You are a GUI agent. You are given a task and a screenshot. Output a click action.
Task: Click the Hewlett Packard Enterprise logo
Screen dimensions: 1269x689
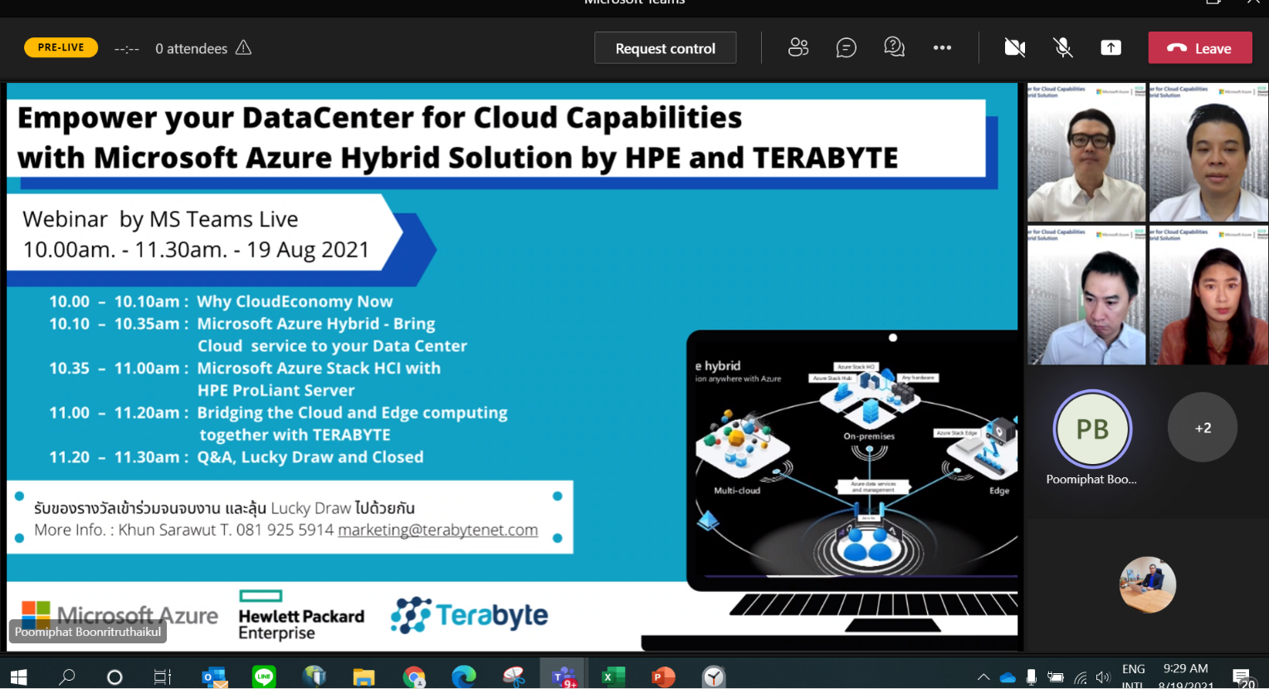point(301,616)
